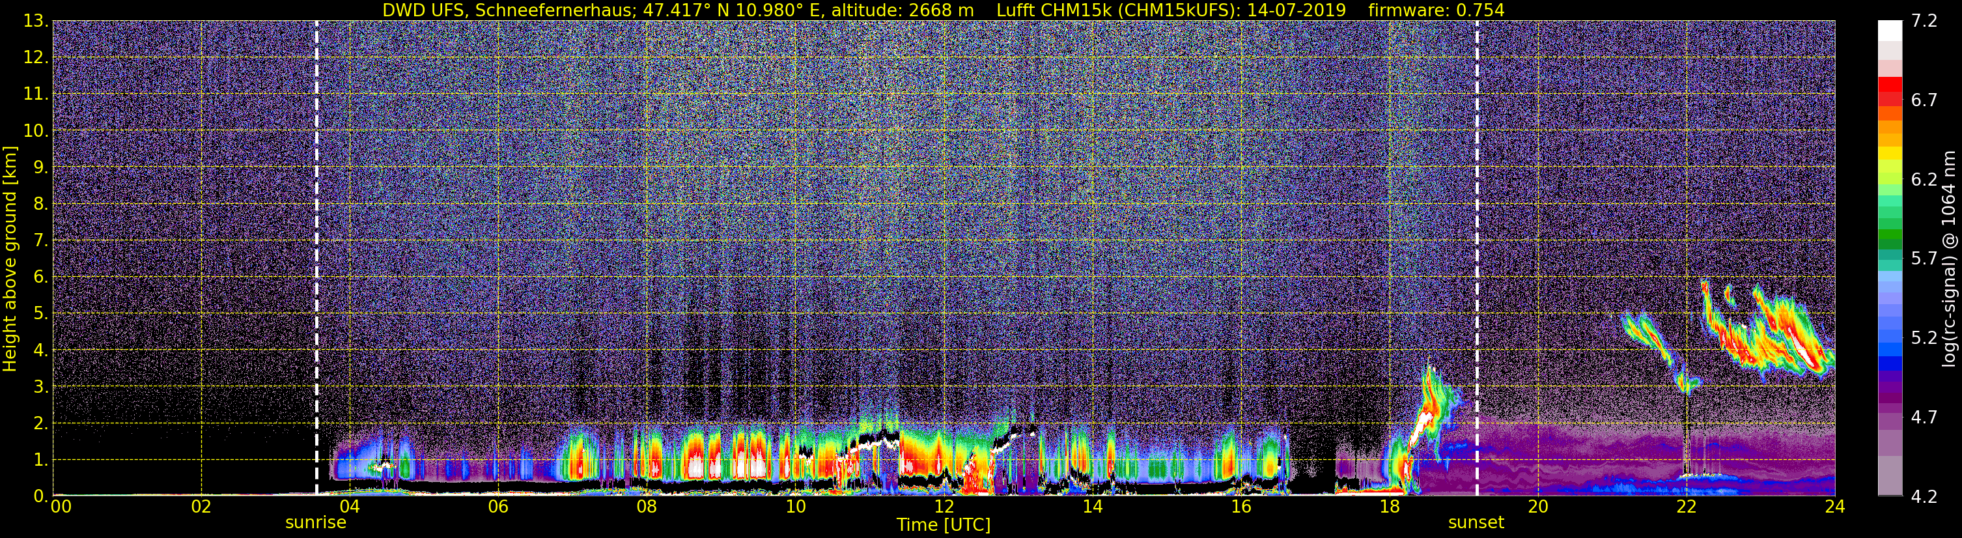Click the time axis tick label 18
The image size is (1962, 538).
tap(1389, 507)
